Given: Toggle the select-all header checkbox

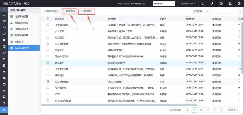Looking at the screenshot, I should [x=48, y=18].
